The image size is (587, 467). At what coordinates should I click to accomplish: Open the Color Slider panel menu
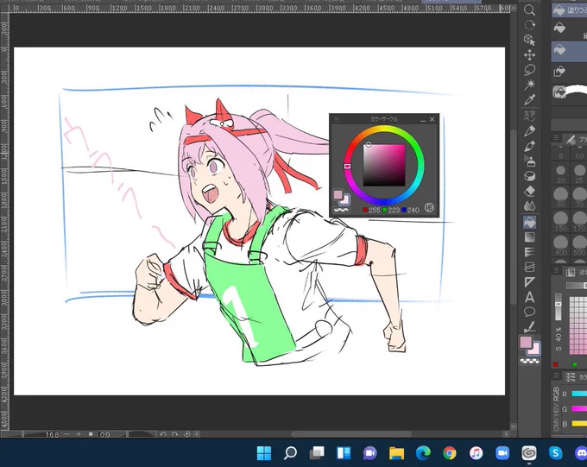coord(556,375)
